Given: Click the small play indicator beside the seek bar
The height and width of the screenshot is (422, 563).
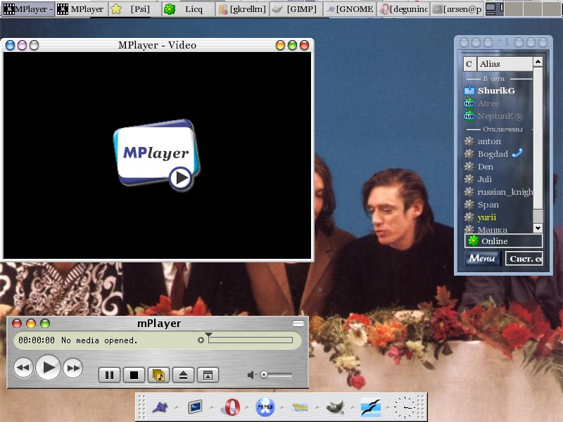Looking at the screenshot, I should pos(201,340).
